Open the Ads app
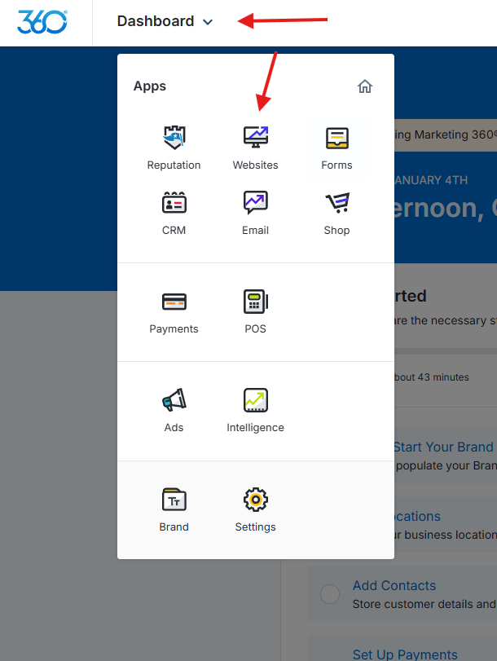497x661 pixels. click(x=174, y=410)
